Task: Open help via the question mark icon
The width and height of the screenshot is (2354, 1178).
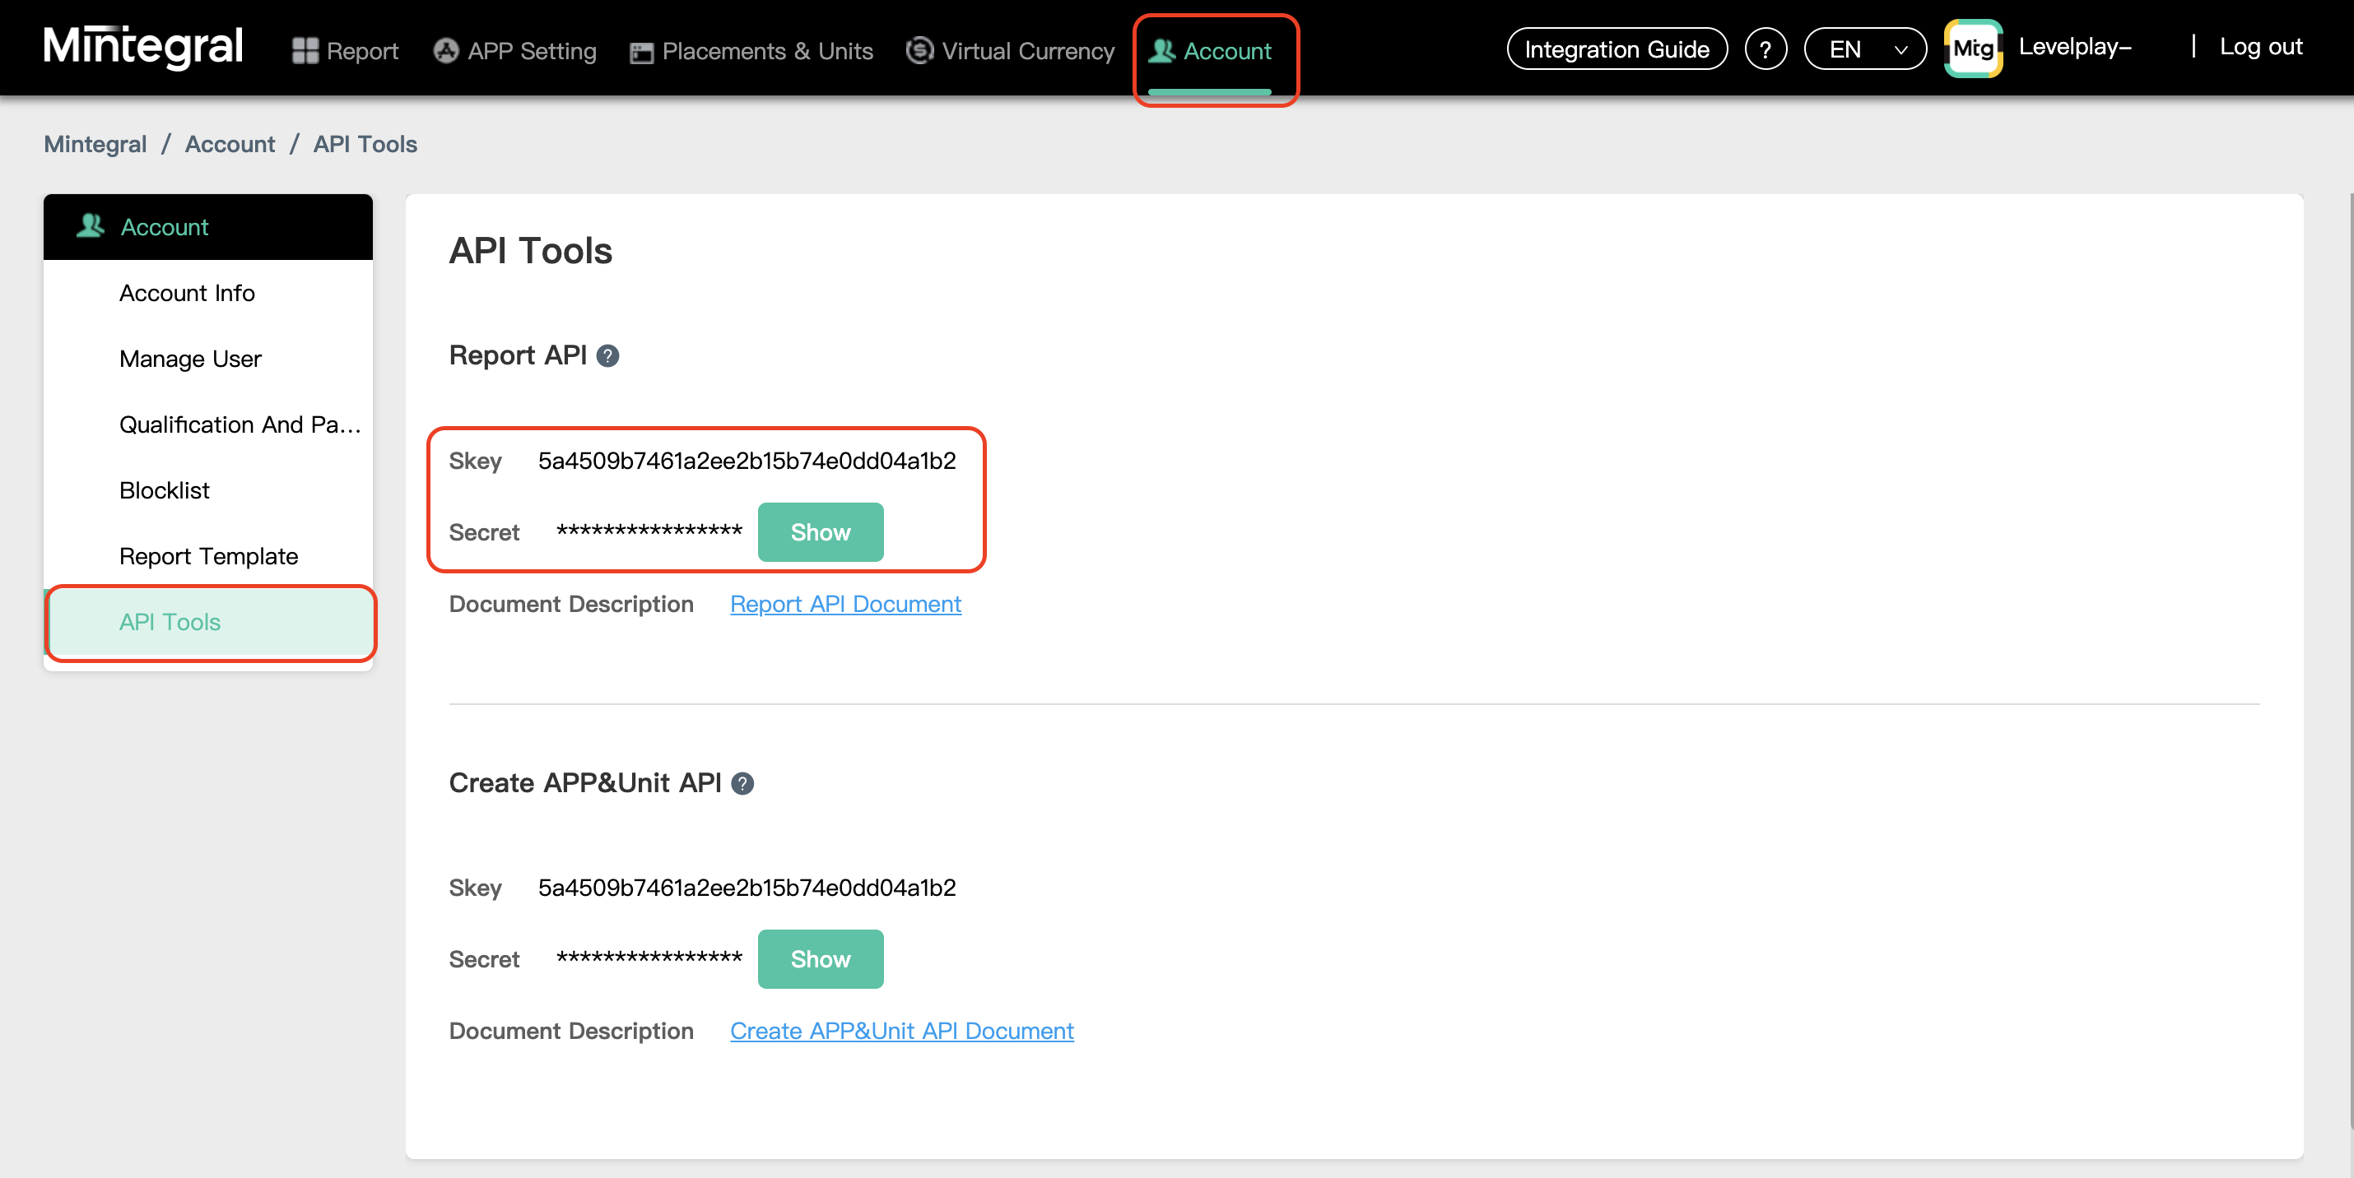Action: tap(1765, 49)
